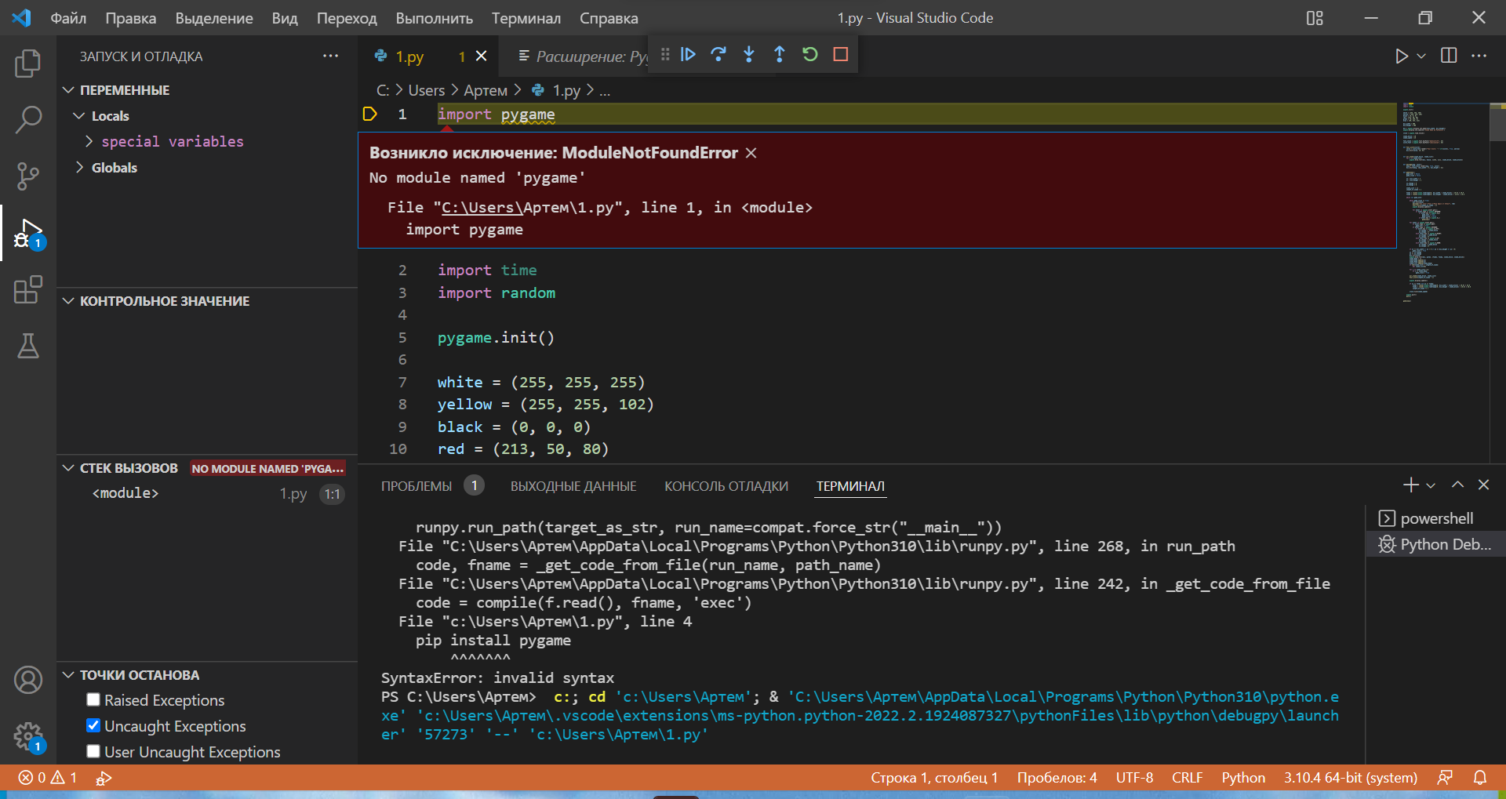Stop the debug session

pyautogui.click(x=841, y=54)
